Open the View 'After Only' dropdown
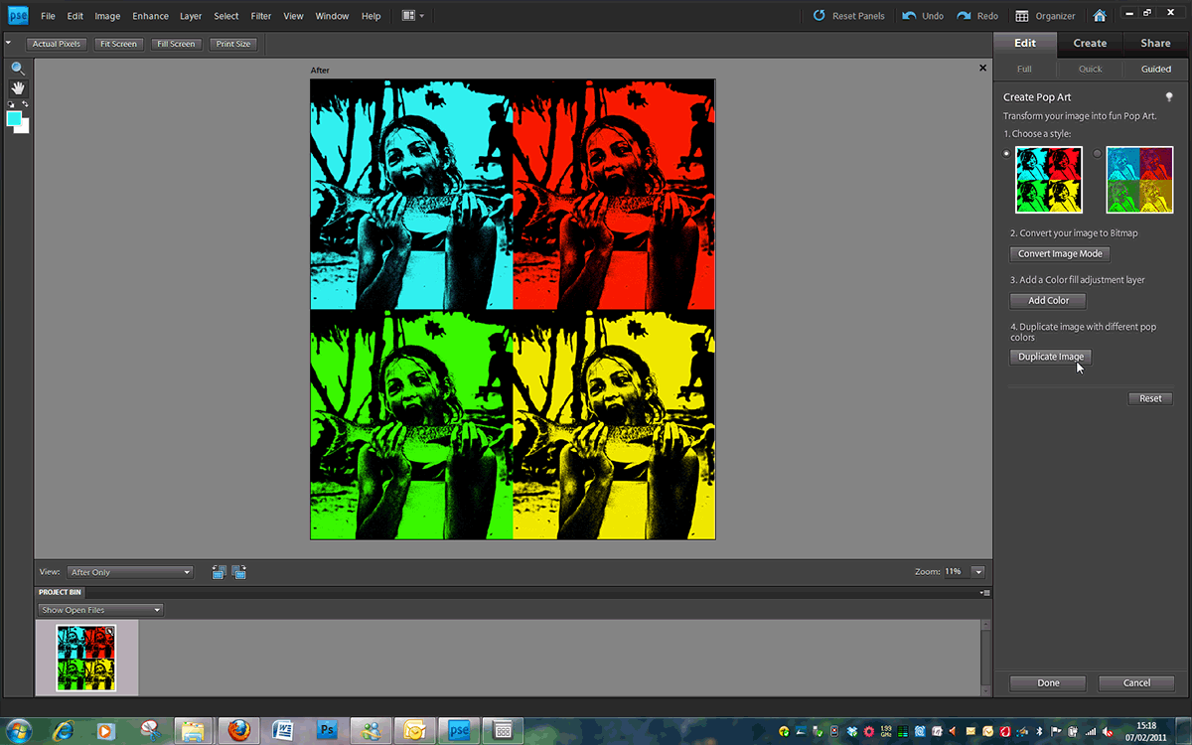1192x745 pixels. click(130, 572)
